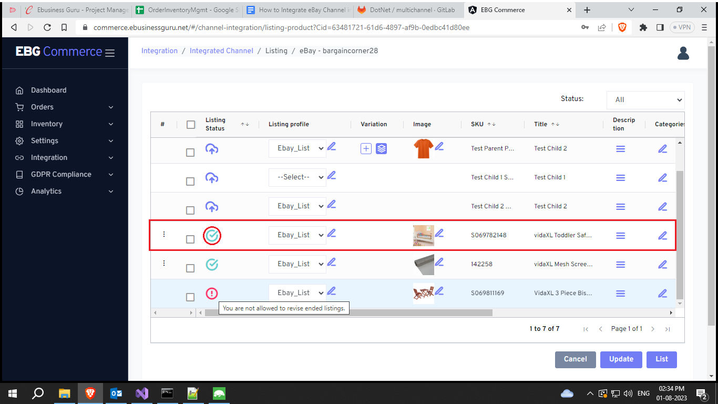Open description menu icon for SKU 142258
Image resolution: width=718 pixels, height=404 pixels.
click(620, 265)
